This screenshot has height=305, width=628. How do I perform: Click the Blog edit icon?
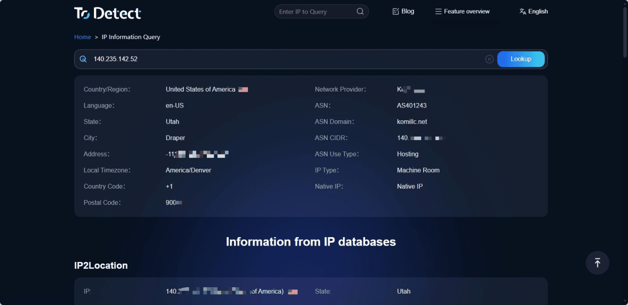click(x=395, y=11)
